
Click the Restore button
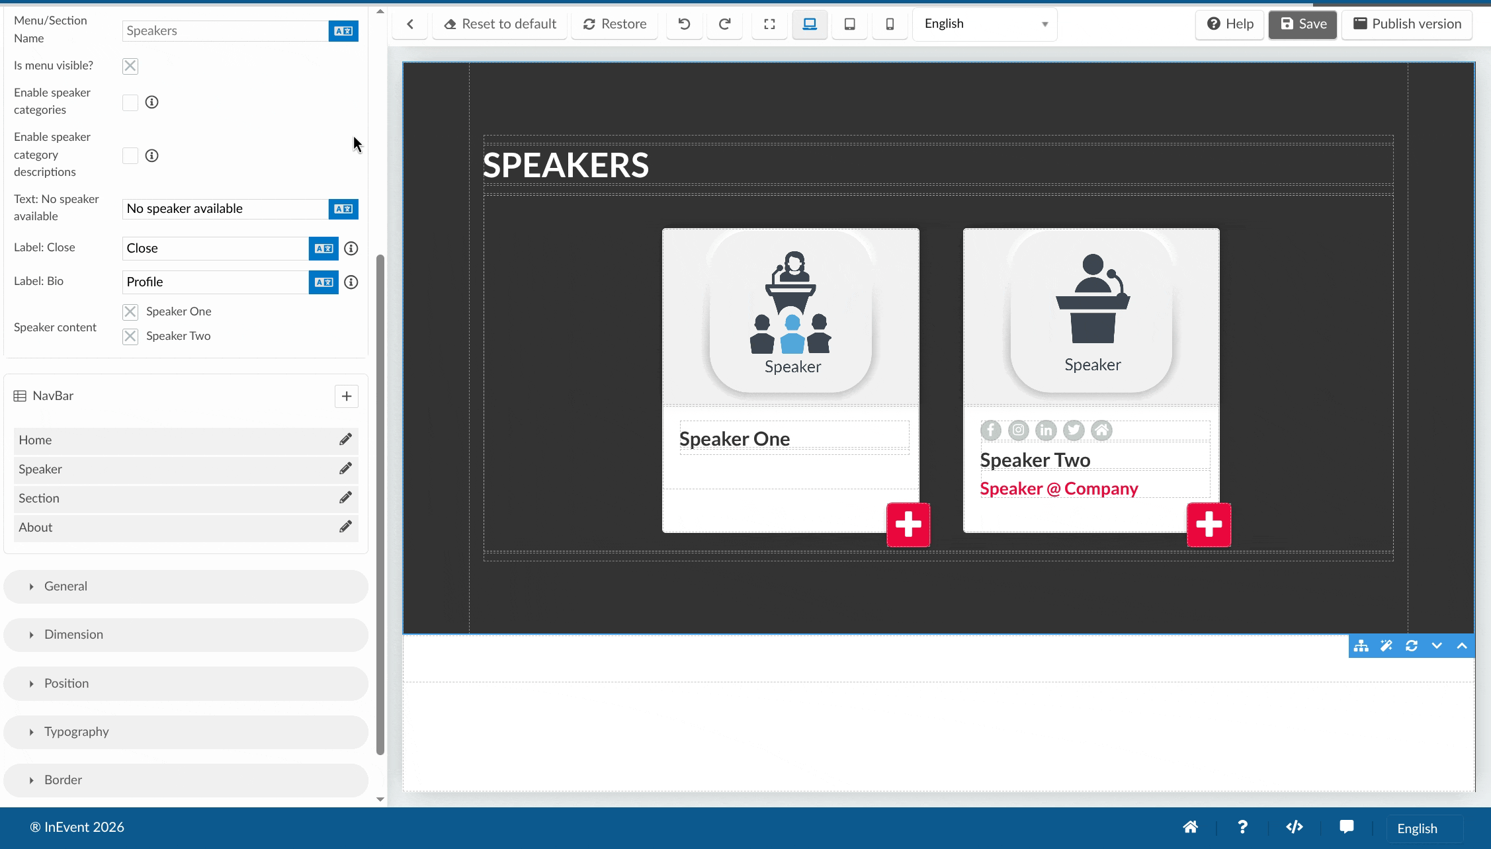click(x=615, y=24)
